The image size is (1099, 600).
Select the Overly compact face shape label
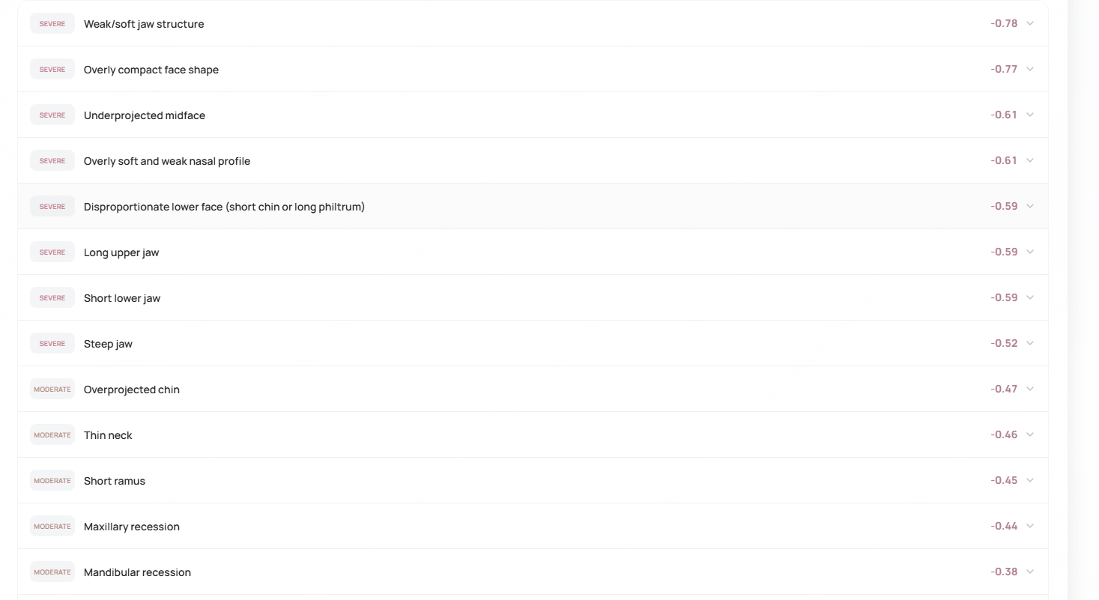pos(151,70)
